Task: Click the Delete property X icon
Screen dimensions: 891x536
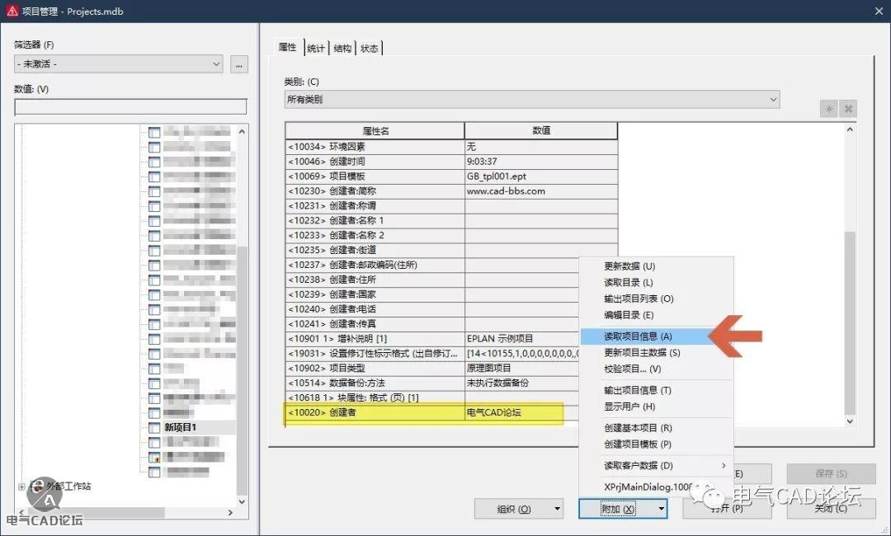Action: point(848,109)
